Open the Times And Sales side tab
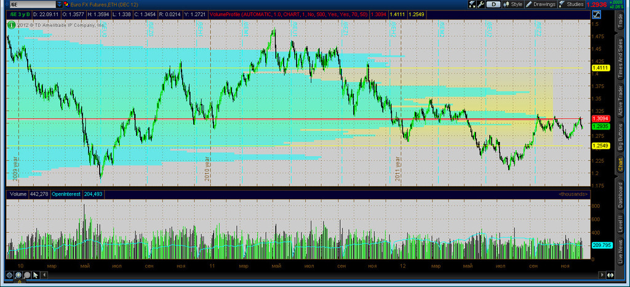 click(x=620, y=58)
